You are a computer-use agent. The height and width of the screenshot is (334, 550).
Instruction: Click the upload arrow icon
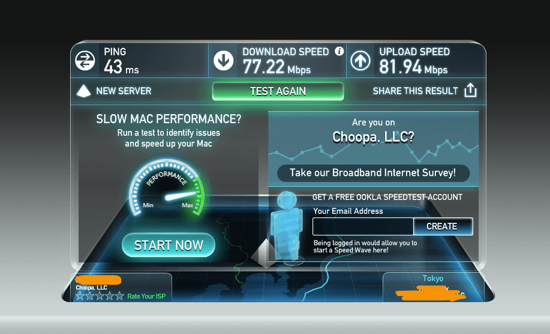coord(360,61)
